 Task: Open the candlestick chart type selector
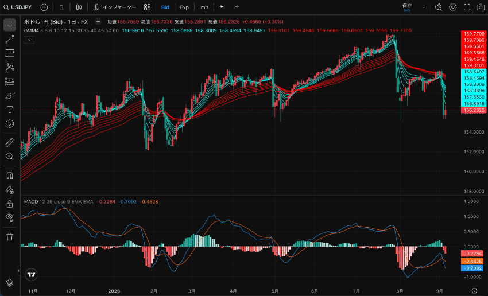pyautogui.click(x=79, y=7)
